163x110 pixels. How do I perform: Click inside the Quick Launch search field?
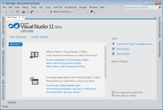141,7
